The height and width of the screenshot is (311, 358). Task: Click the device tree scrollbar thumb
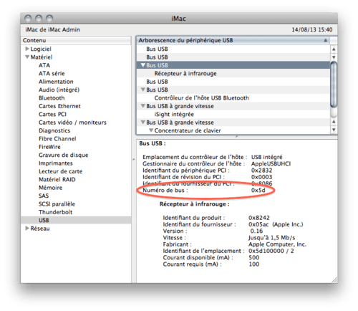[x=334, y=85]
